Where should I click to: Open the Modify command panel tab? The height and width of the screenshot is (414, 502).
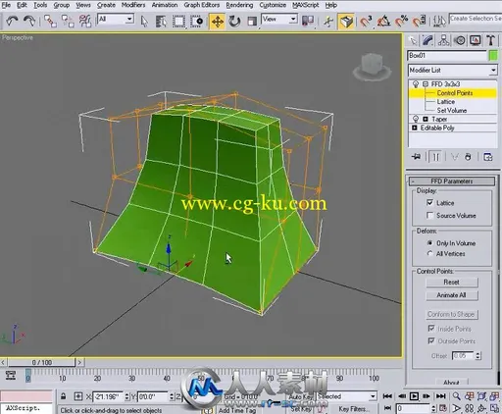coord(428,40)
